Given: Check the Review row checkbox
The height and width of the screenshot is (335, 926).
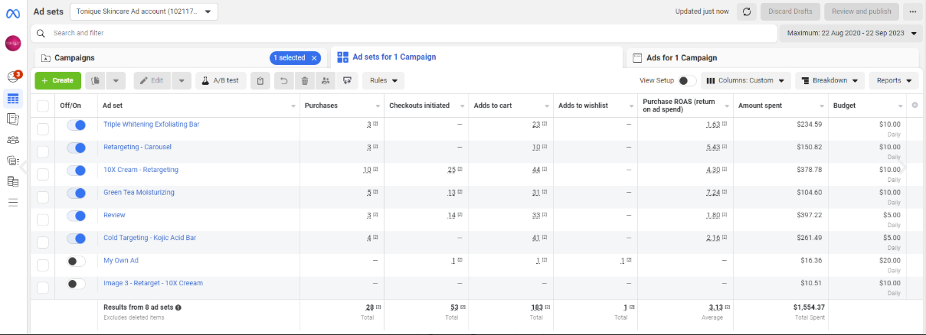Looking at the screenshot, I should point(43,220).
